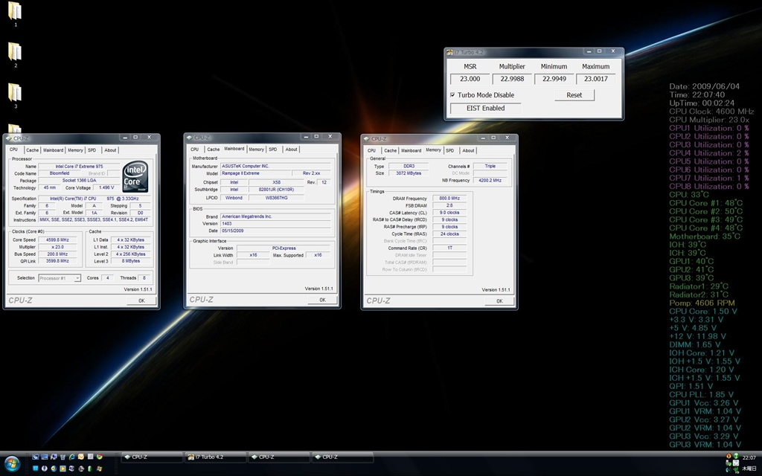The height and width of the screenshot is (476, 762).
Task: Open desktop folder labeled 3
Action: point(15,93)
